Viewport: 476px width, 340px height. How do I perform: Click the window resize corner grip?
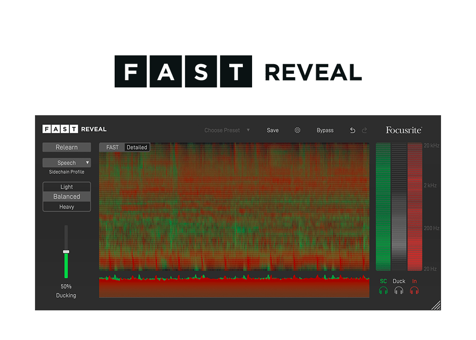click(x=436, y=305)
